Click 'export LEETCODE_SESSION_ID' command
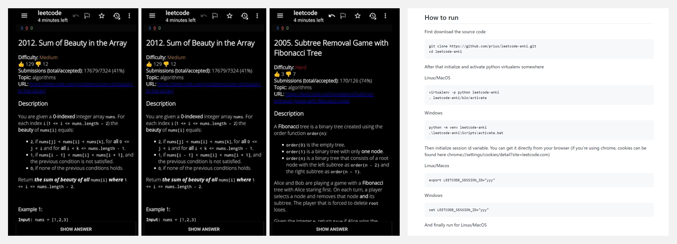The height and width of the screenshot is (244, 677). (462, 180)
